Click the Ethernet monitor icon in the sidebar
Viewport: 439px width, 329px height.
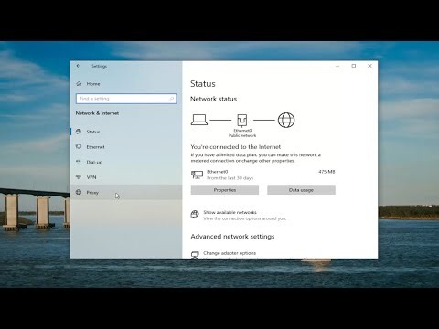click(x=79, y=147)
